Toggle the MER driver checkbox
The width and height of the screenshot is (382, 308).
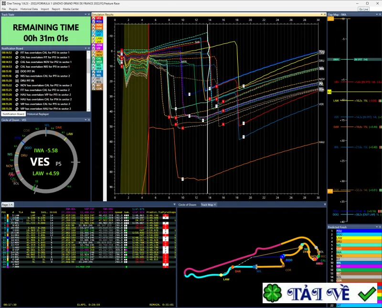coord(94,62)
